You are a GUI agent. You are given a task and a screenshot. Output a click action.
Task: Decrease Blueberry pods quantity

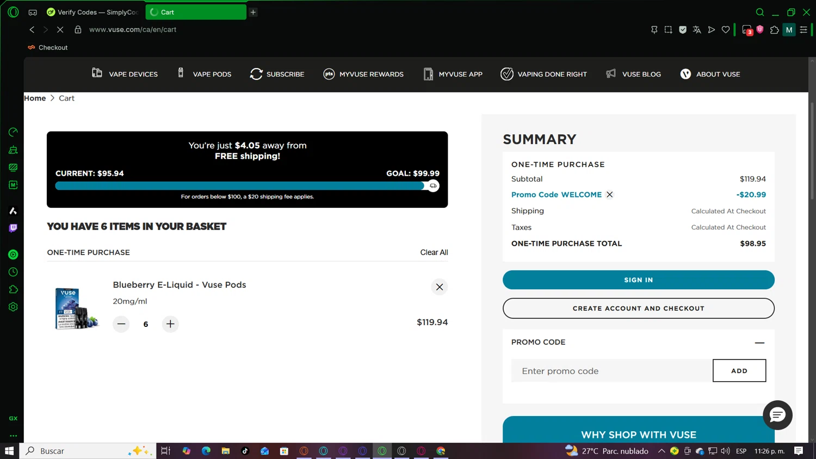(121, 324)
